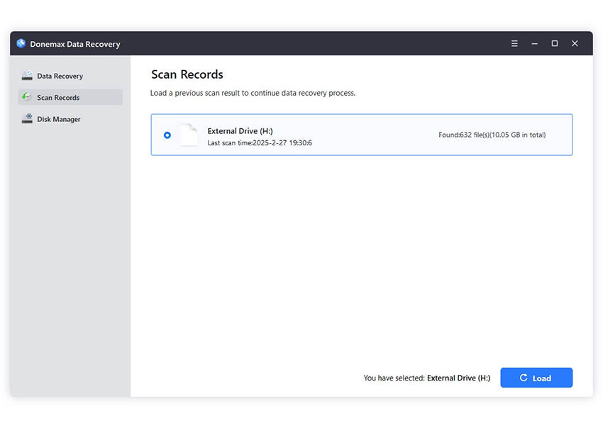Click the Donemax Data Recovery window title
This screenshot has height=428, width=603.
(75, 44)
